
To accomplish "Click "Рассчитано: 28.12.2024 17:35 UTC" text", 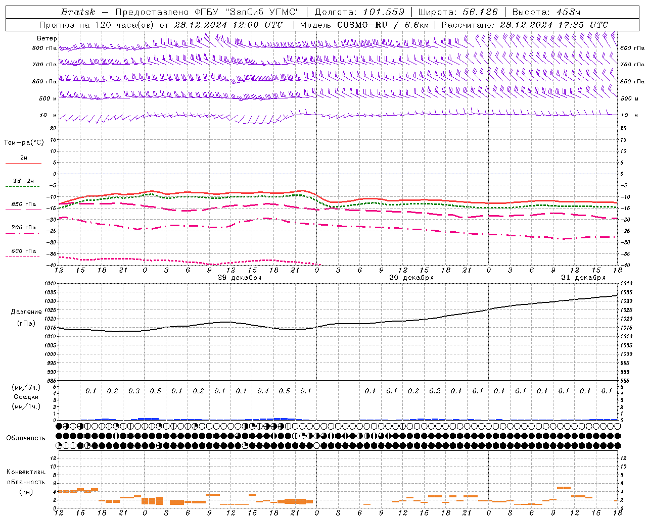I will coord(525,25).
